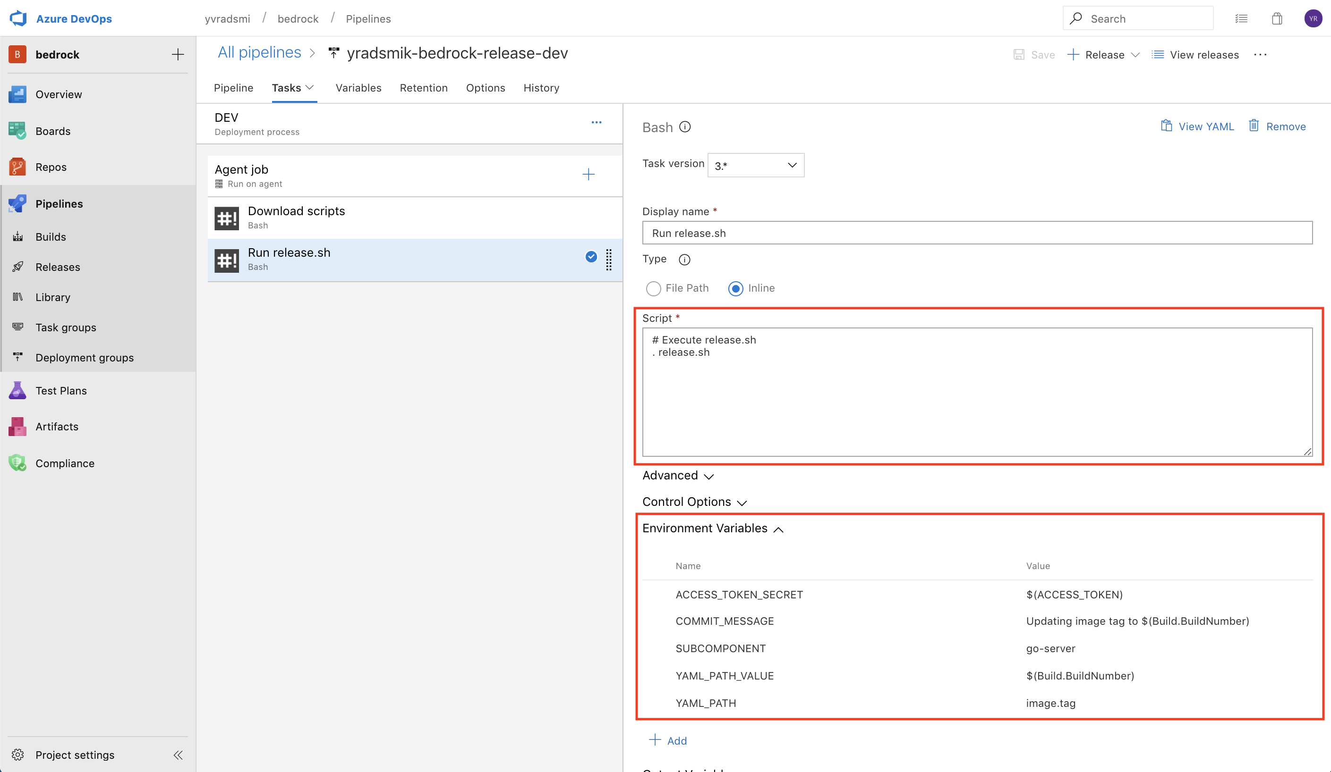Open the Releases rocket icon

pyautogui.click(x=18, y=267)
